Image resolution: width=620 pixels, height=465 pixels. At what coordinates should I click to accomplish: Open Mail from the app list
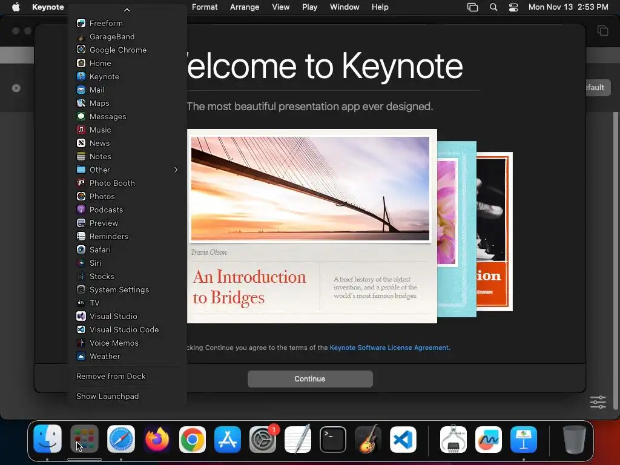[127, 90]
